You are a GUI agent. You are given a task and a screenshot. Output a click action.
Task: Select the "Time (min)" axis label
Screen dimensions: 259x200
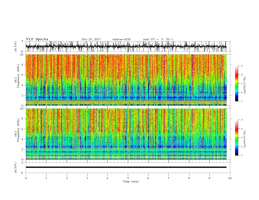(x=131, y=181)
